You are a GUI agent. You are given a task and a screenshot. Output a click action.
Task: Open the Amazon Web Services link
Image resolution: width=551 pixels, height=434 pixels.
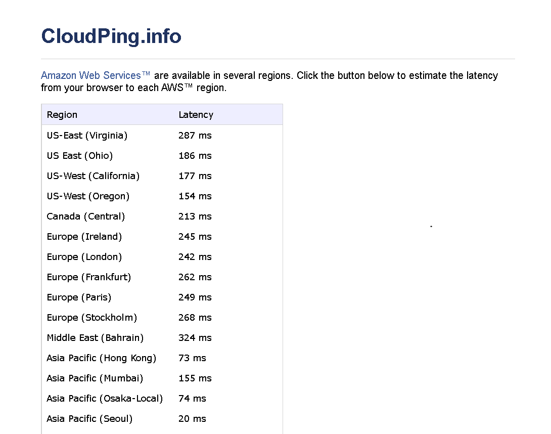(x=95, y=75)
